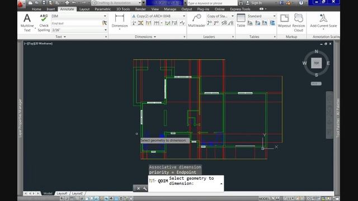Open the Manage ribbon tab
Screen dimensions: 358x201
(170, 9)
